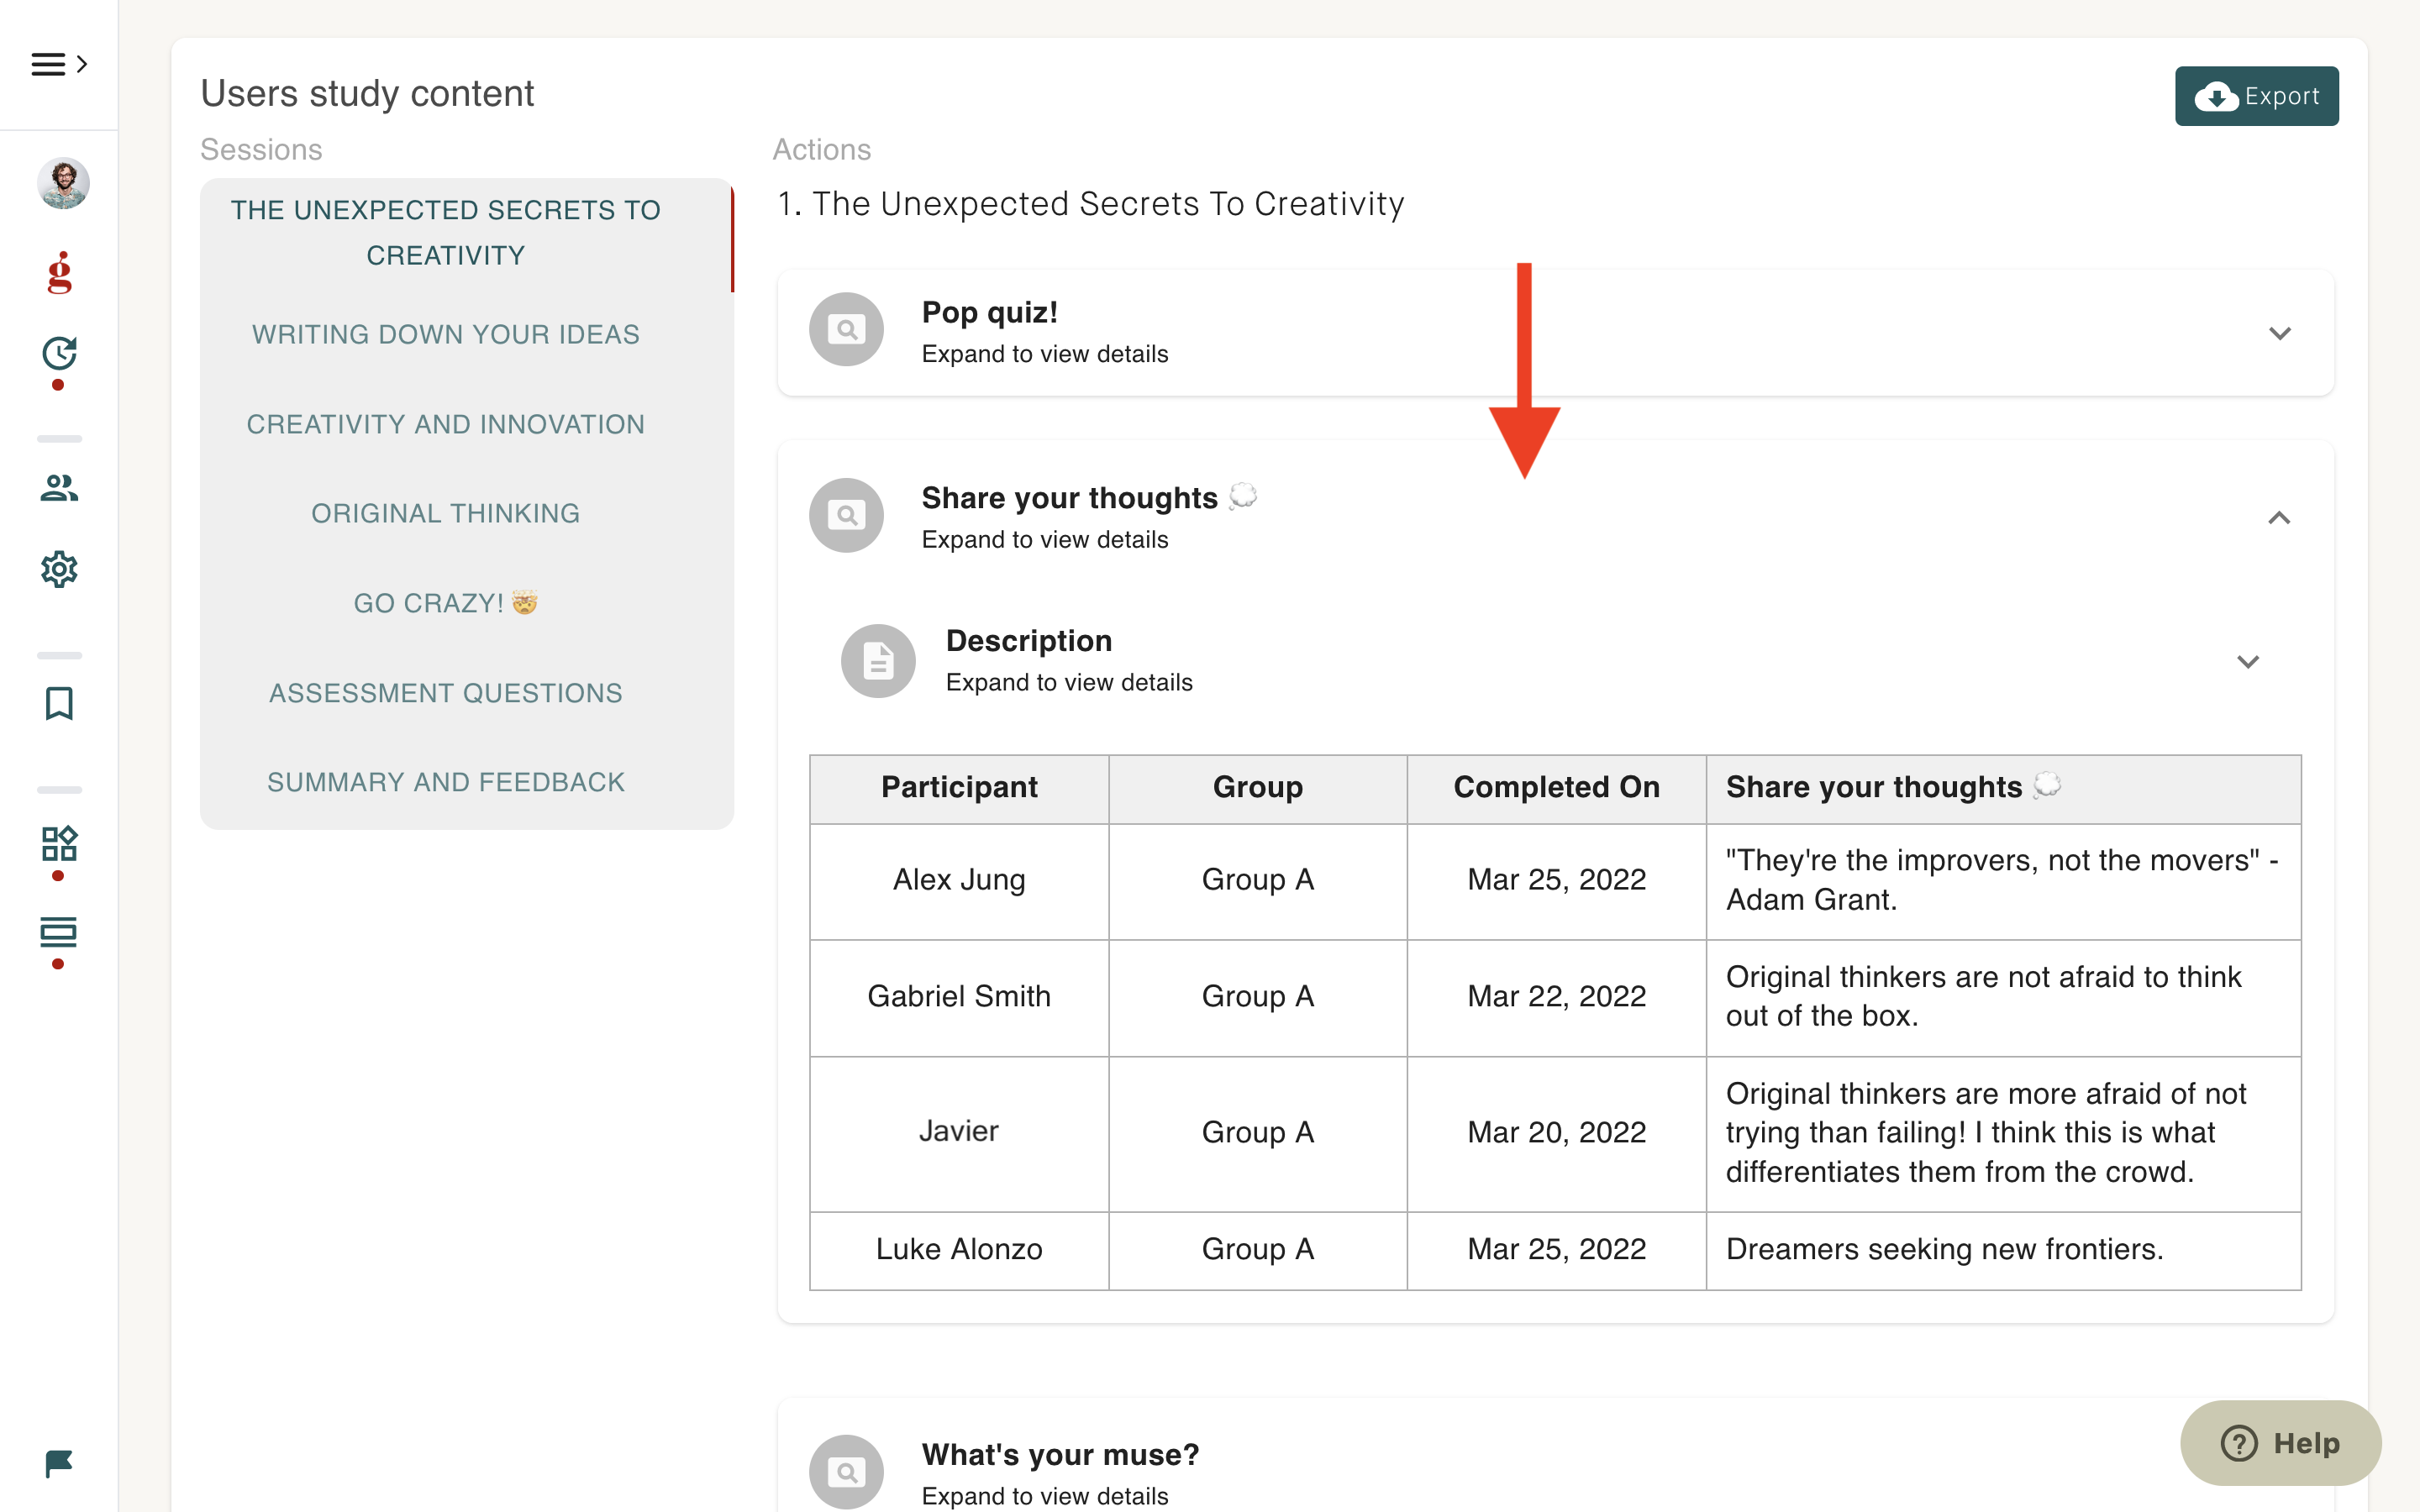Expand the Description chevron

coord(2248,662)
